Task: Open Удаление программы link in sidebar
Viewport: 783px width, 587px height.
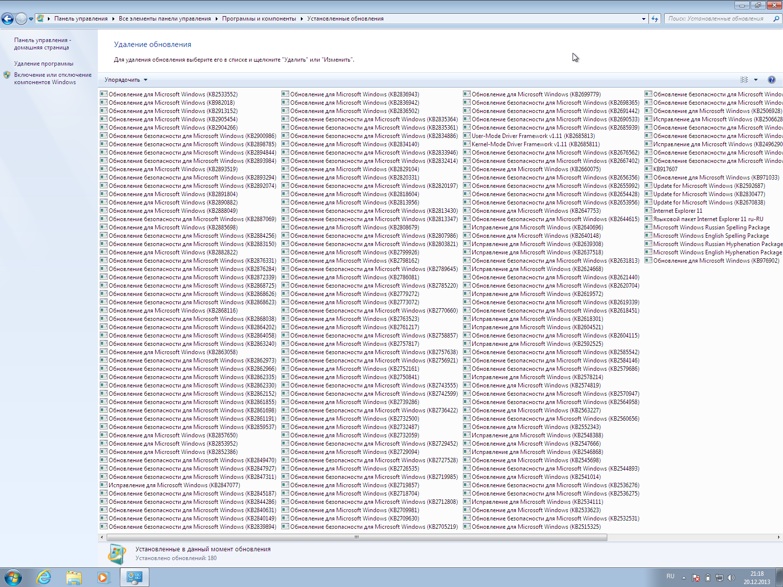Action: click(44, 64)
